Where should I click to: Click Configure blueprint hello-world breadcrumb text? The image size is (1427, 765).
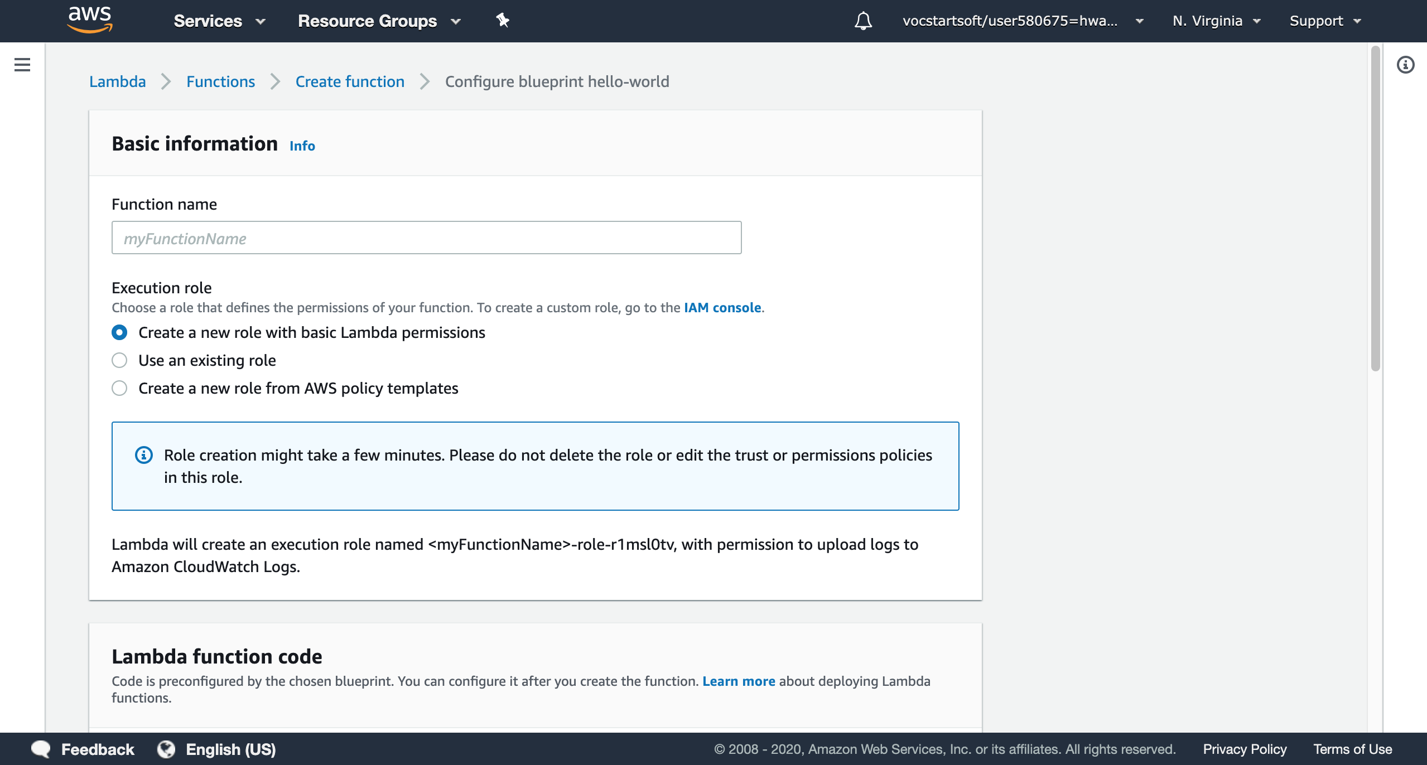[557, 81]
